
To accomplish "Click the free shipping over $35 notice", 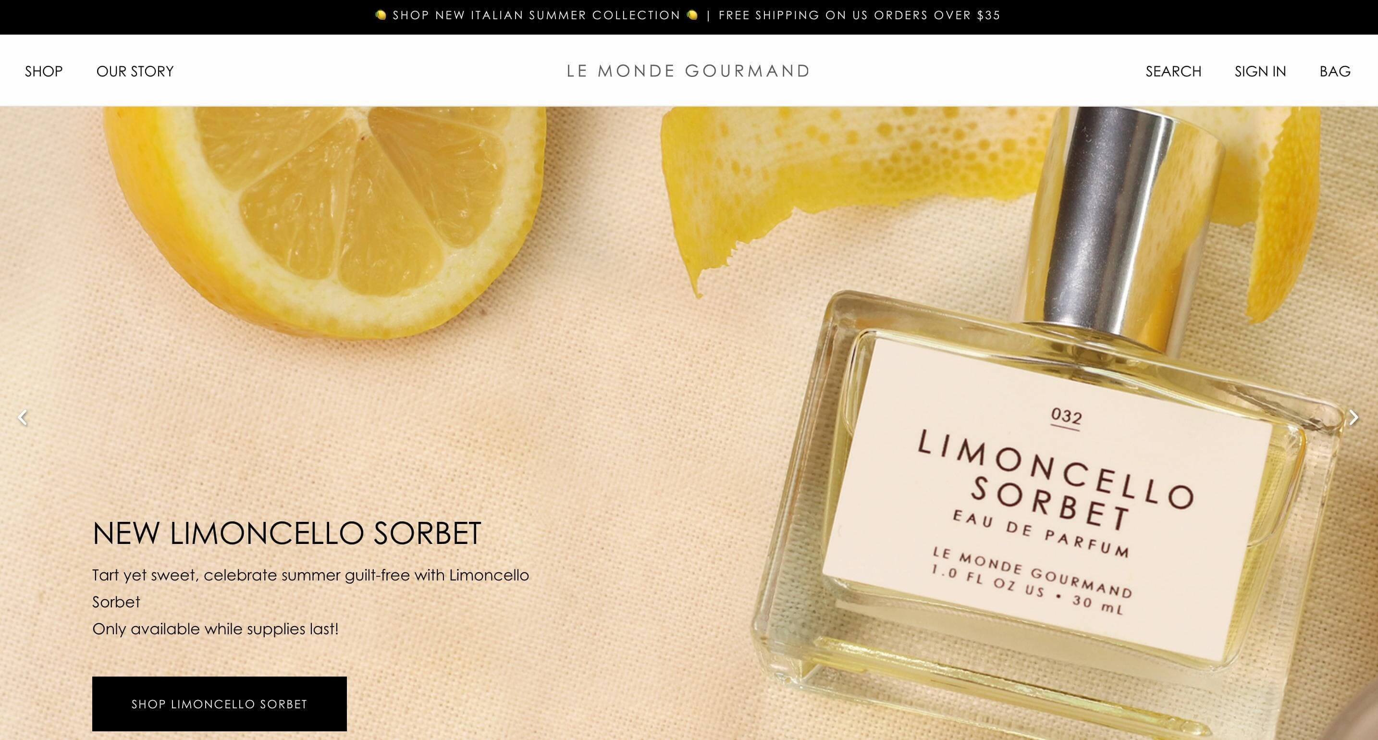I will [x=859, y=15].
